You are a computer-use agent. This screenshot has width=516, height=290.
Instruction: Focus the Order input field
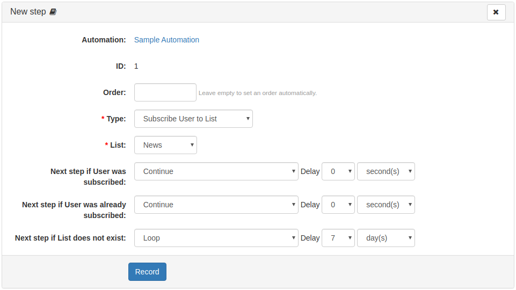[x=165, y=92]
